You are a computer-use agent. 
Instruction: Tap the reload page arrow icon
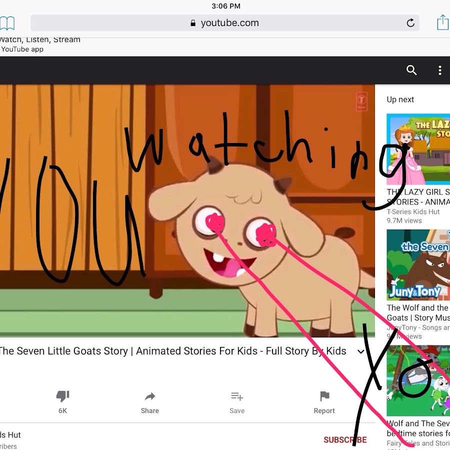(x=410, y=23)
